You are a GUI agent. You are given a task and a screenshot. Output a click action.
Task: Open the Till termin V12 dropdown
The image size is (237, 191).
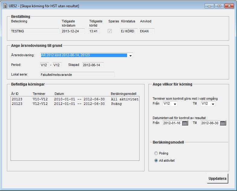[213, 104]
